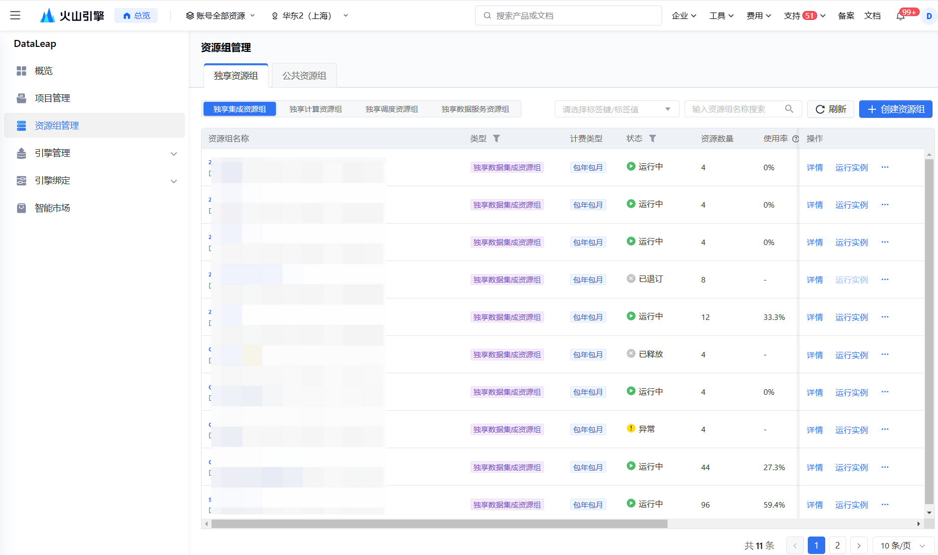Open more actions for the 59.4% usage row
The width and height of the screenshot is (938, 555).
coord(885,505)
